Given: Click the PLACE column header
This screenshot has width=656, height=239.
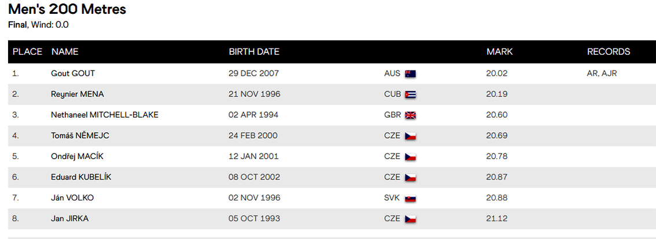Looking at the screenshot, I should 28,52.
